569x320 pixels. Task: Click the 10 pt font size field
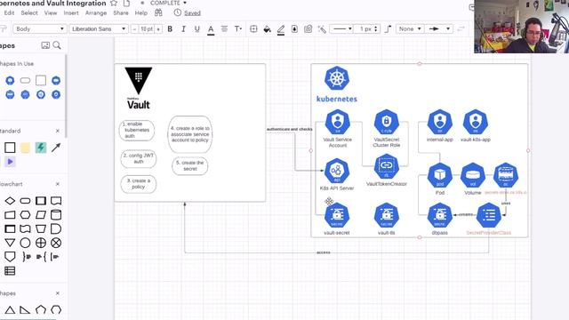147,29
